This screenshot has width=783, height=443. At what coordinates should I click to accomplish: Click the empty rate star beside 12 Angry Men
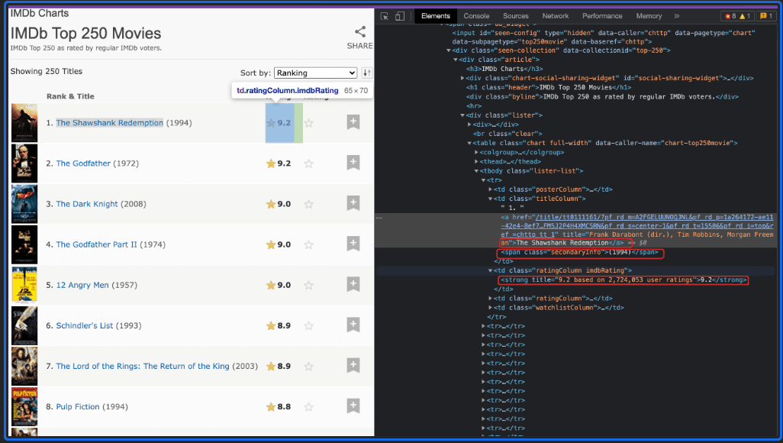(x=308, y=284)
